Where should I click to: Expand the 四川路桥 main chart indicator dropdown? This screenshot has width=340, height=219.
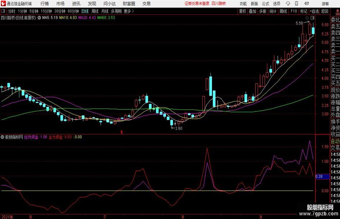point(39,18)
